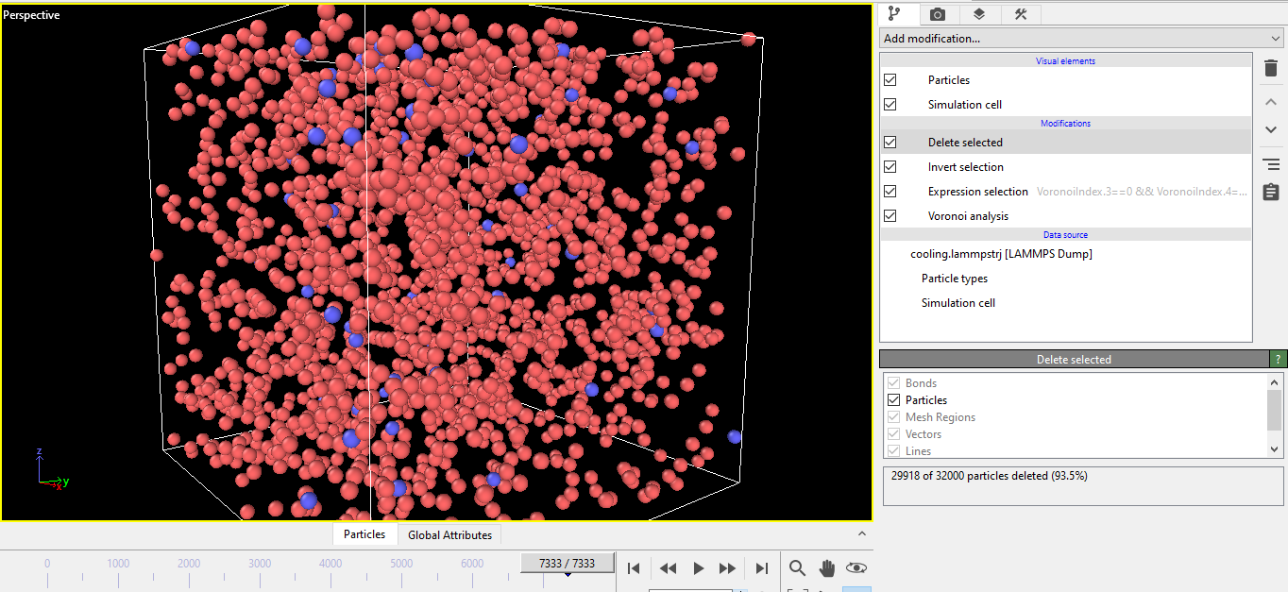Screen dimensions: 1288x592
Task: Toggle the Particles visual element checkbox
Action: pyautogui.click(x=890, y=80)
